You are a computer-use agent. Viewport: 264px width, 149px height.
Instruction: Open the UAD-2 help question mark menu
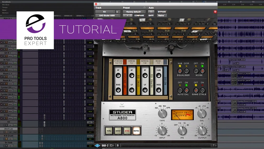[x=214, y=146]
